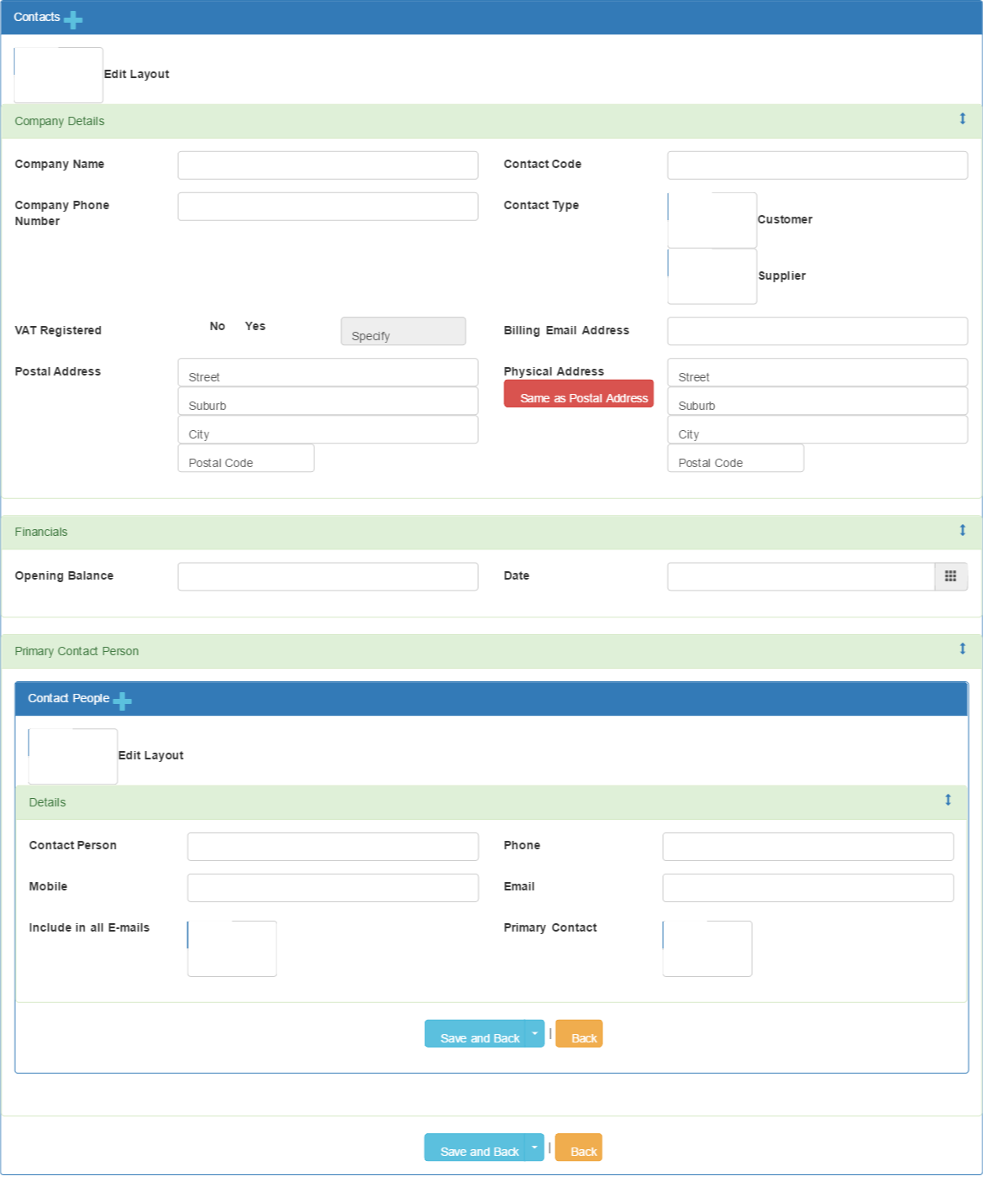Select Yes for VAT Registered
Image resolution: width=983 pixels, height=1192 pixels.
[255, 326]
